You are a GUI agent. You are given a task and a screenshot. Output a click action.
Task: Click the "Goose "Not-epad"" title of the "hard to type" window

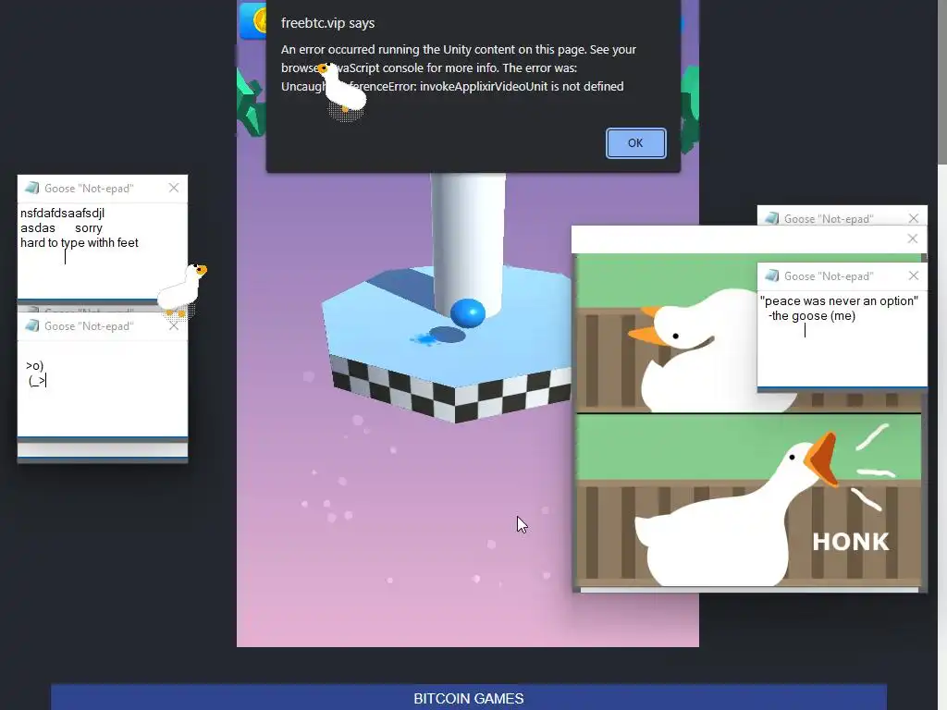pyautogui.click(x=89, y=189)
